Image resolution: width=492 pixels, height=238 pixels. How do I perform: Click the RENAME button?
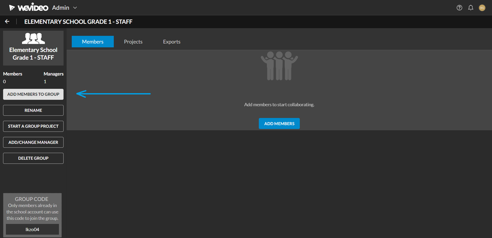(33, 110)
